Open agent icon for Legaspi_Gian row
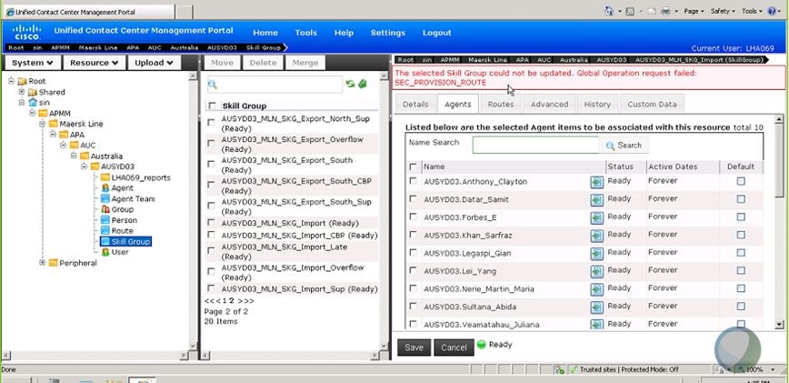This screenshot has width=789, height=383. point(597,254)
